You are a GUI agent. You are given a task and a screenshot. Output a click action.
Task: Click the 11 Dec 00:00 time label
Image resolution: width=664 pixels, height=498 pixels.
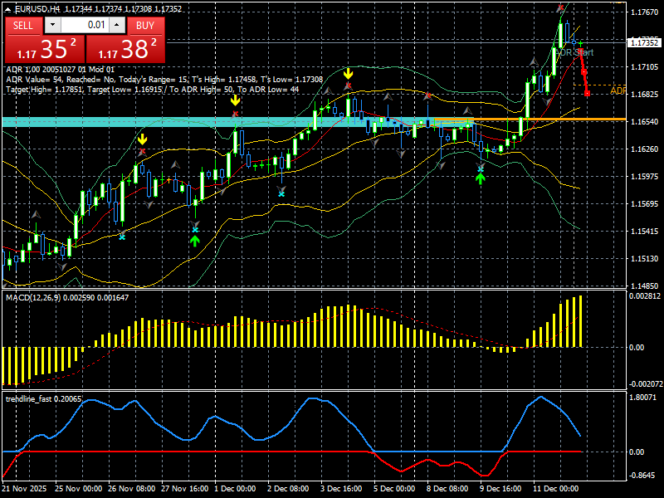[555, 489]
